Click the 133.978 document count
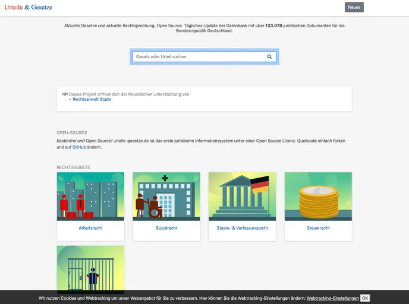Image resolution: width=409 pixels, height=304 pixels. coord(273,26)
